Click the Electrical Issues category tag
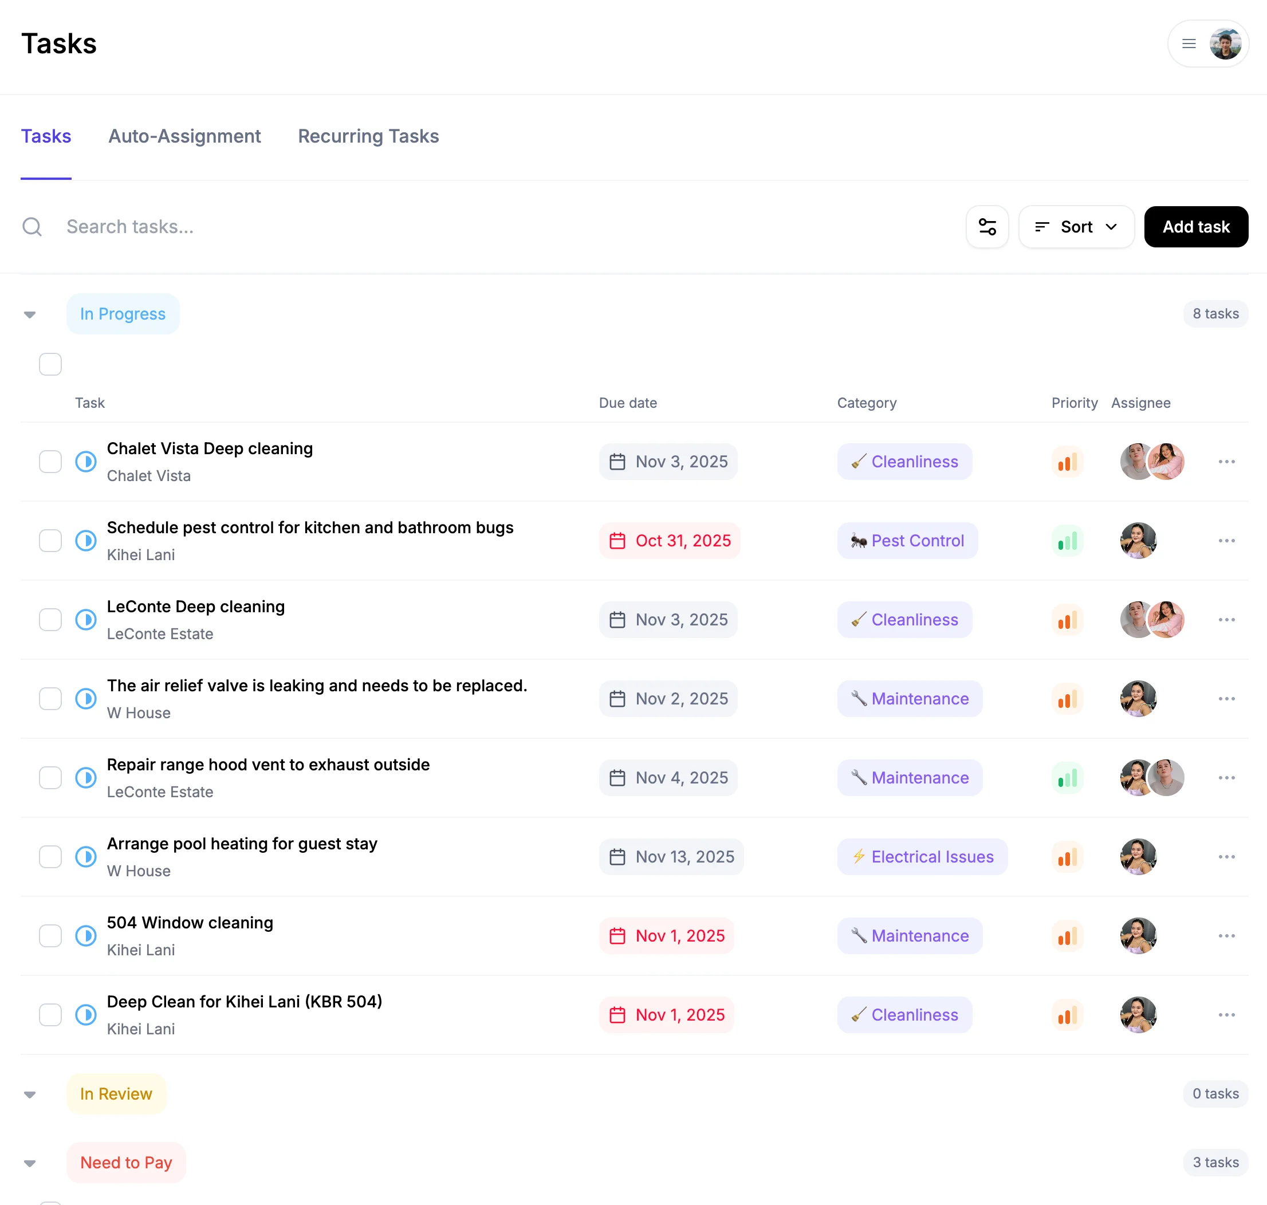Screen dimensions: 1267x1205 click(x=922, y=857)
